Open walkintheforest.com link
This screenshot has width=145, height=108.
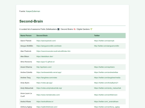pyautogui.click(x=47, y=107)
